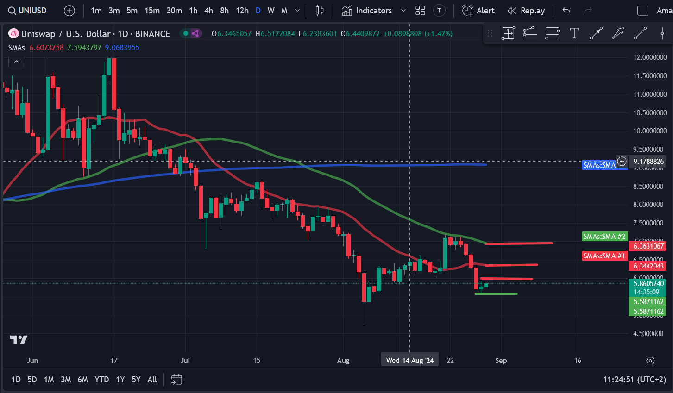Switch to the 1h interval

pyautogui.click(x=193, y=10)
